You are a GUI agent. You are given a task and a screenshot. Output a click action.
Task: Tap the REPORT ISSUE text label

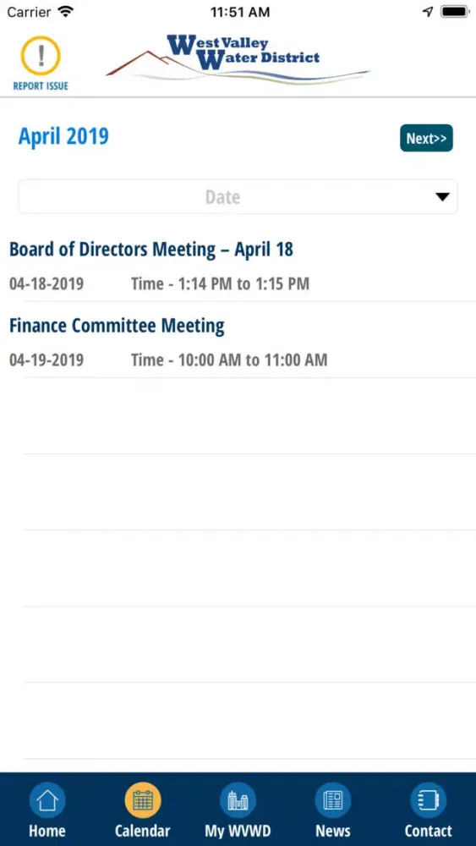point(41,85)
